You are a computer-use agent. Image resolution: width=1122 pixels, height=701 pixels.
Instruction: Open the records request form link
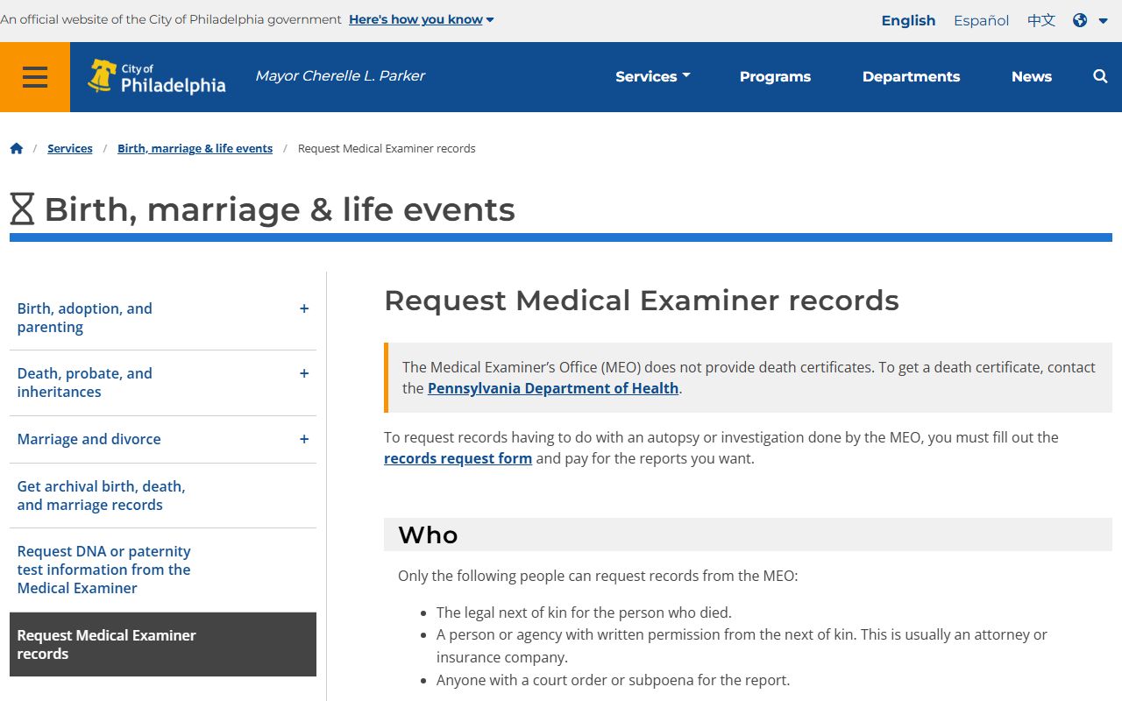(x=458, y=458)
